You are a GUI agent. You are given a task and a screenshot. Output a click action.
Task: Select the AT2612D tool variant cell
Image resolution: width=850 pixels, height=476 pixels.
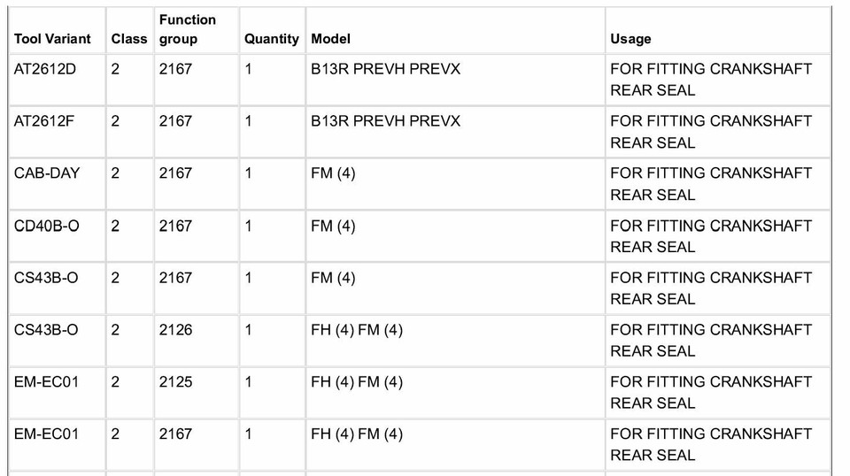click(45, 69)
